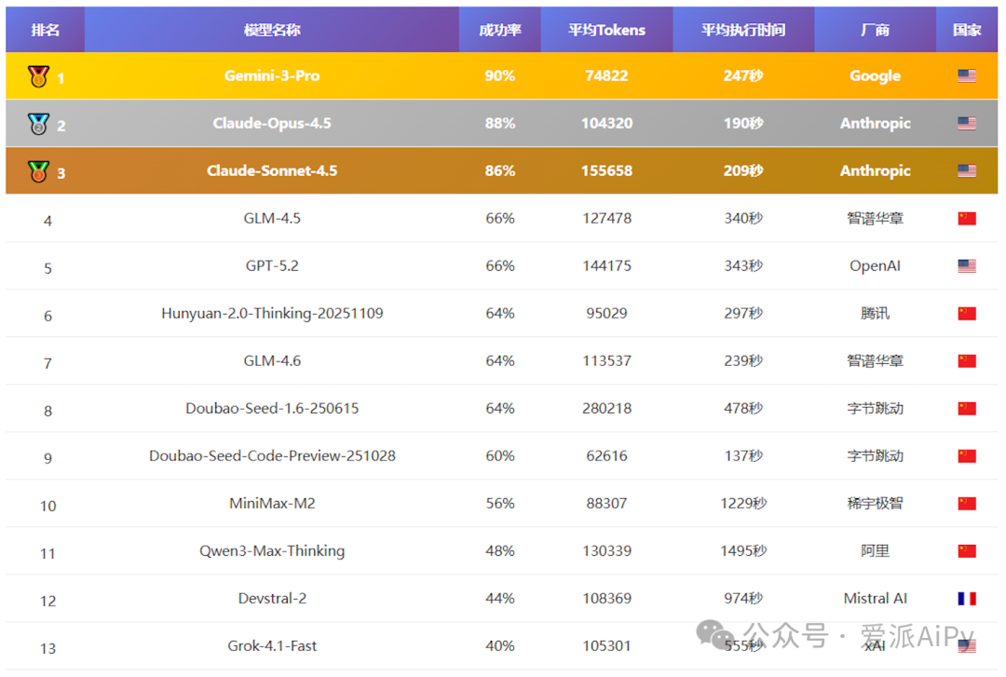Click the 74822 average tokens value
1006x677 pixels.
(607, 75)
